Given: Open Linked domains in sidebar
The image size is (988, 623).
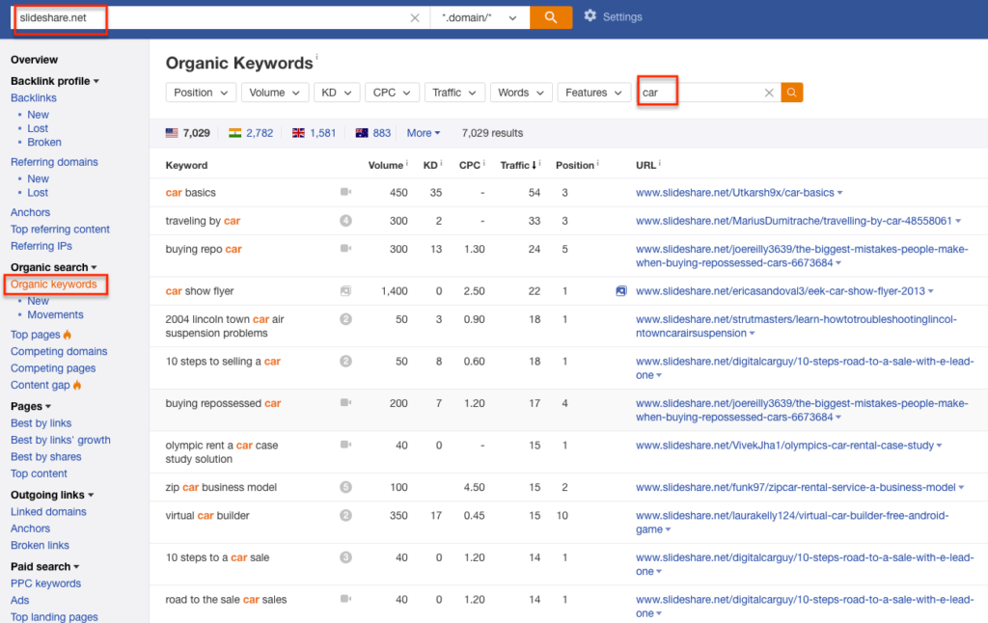Looking at the screenshot, I should 48,512.
